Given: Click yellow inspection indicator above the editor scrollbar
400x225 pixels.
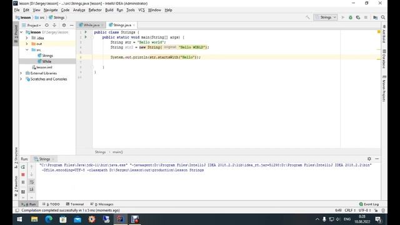Looking at the screenshot, I should pos(379,32).
